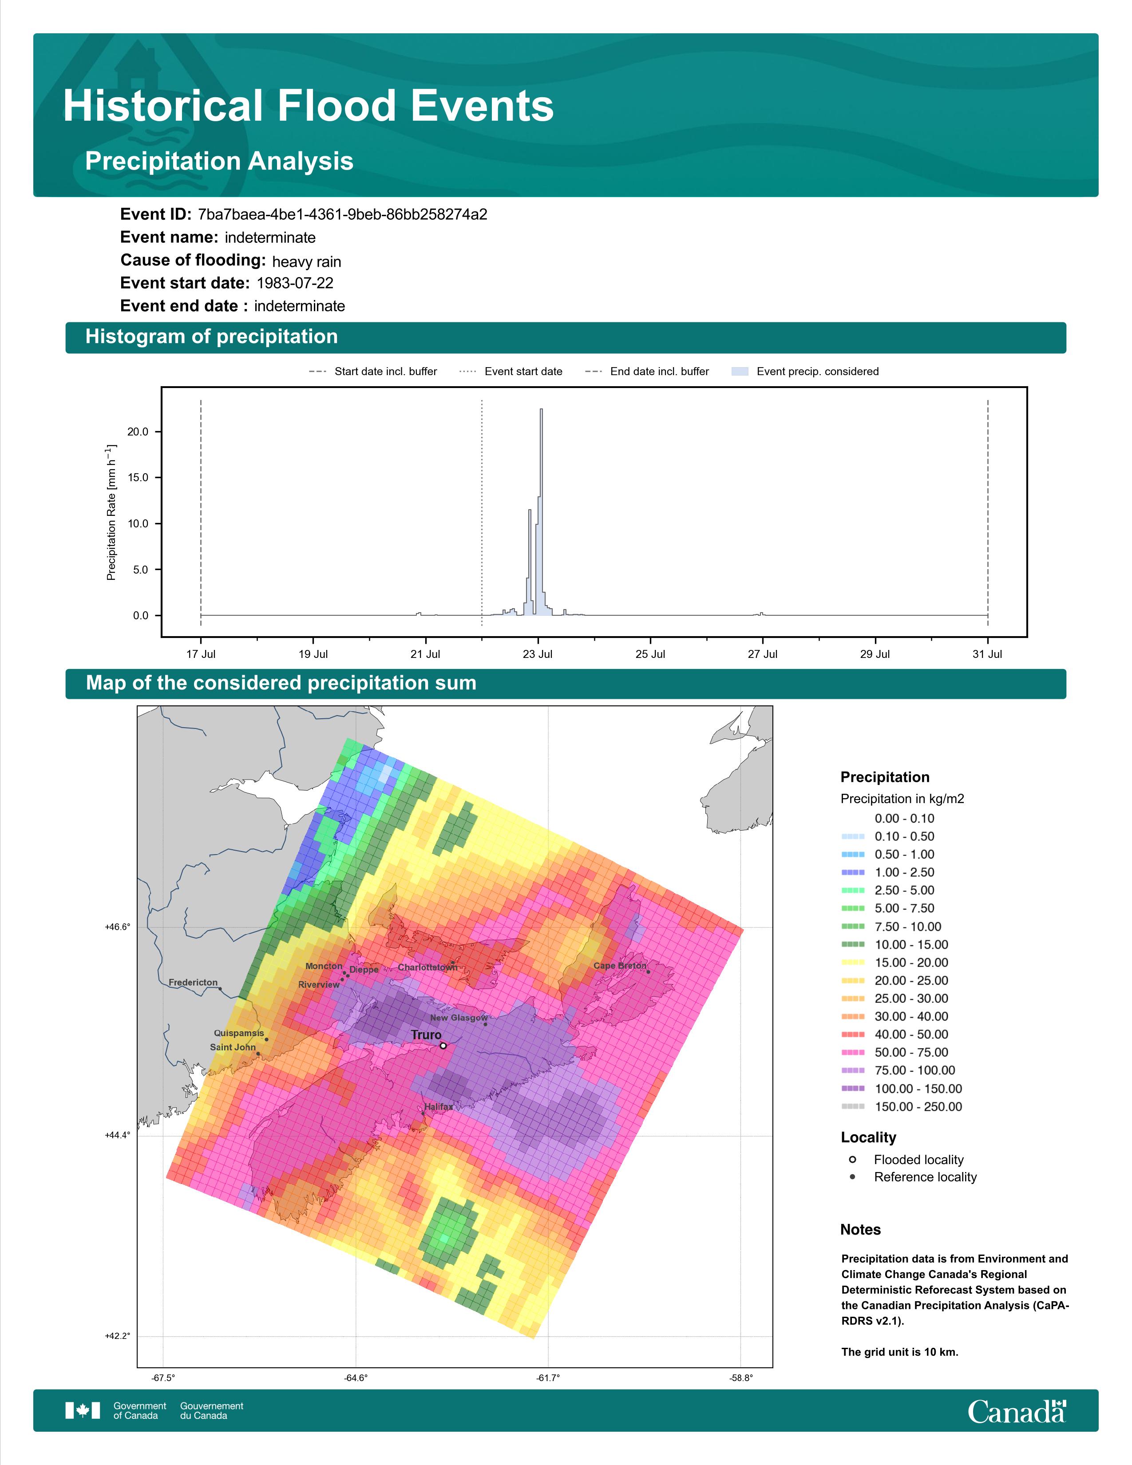Click the 30.00 - 40.00 precipitation swatch
Viewport: 1132px width, 1465px height.
pos(853,1016)
